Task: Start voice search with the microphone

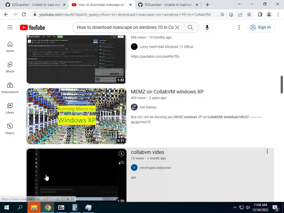Action: [x=207, y=27]
